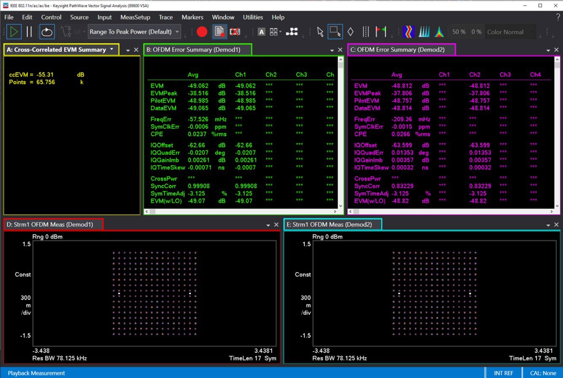
Task: Click the spectrogram display icon
Action: (408, 32)
